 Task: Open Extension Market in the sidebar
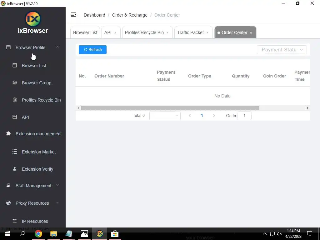click(x=39, y=152)
